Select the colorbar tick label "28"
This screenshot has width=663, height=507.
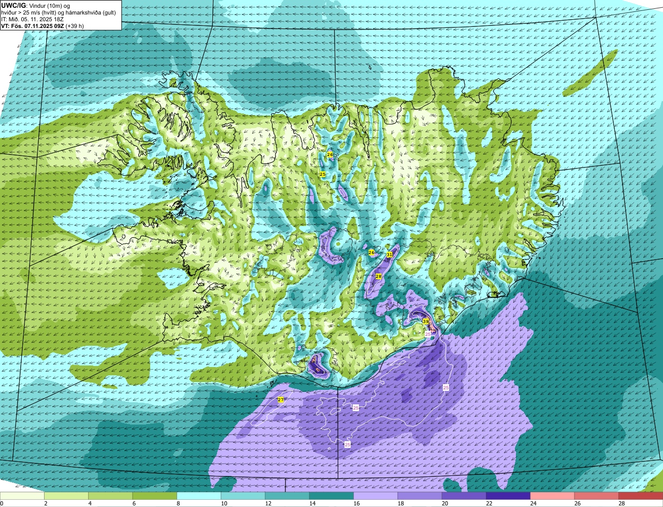[x=621, y=503]
